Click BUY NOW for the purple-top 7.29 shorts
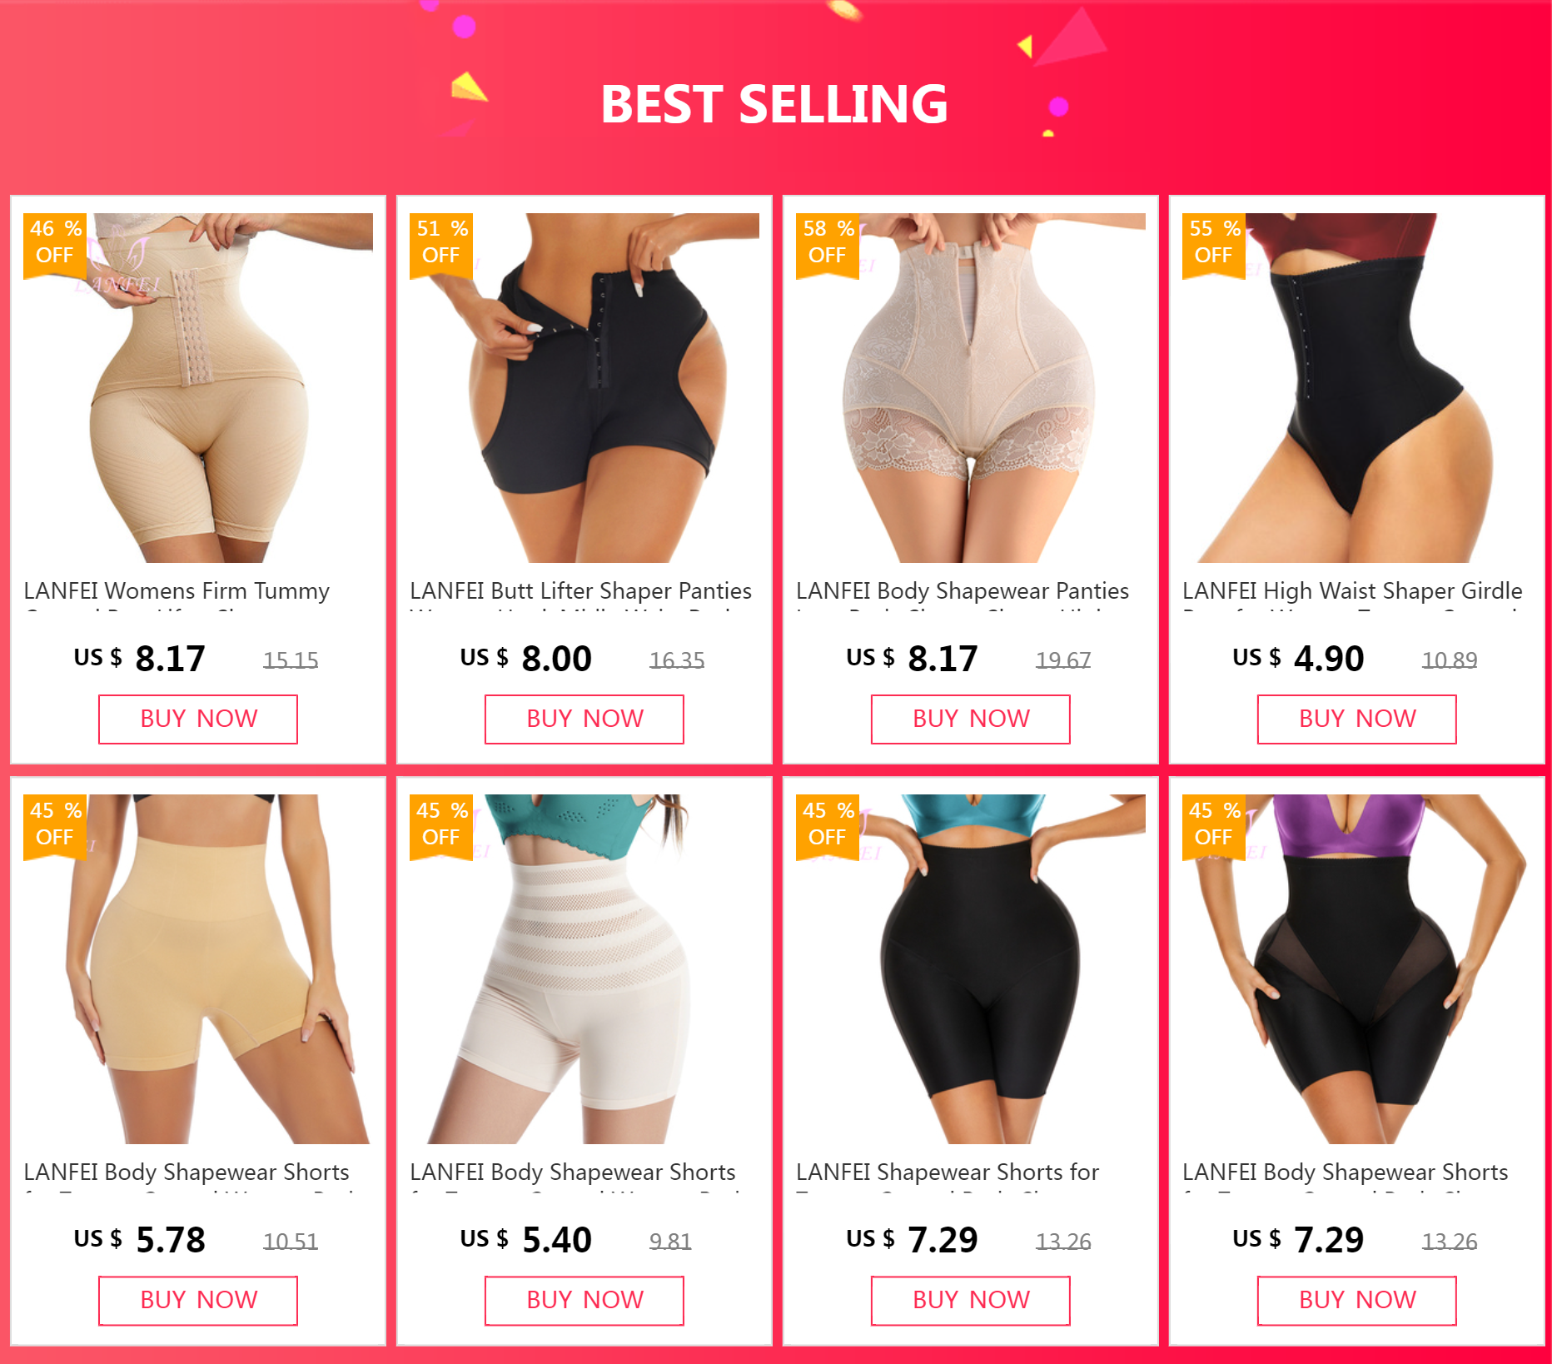 point(1357,1301)
